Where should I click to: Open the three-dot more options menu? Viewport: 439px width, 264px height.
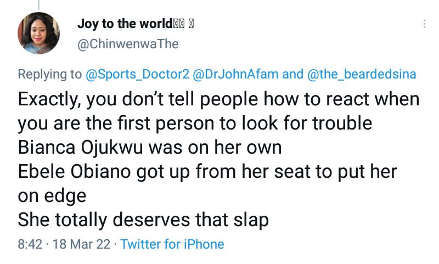(x=424, y=25)
